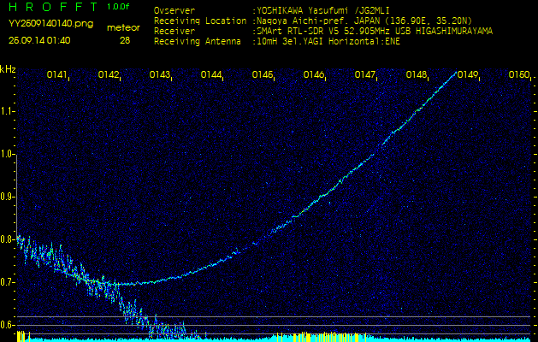Click the 0143 time marker
This screenshot has width=538, height=342.
coord(160,74)
